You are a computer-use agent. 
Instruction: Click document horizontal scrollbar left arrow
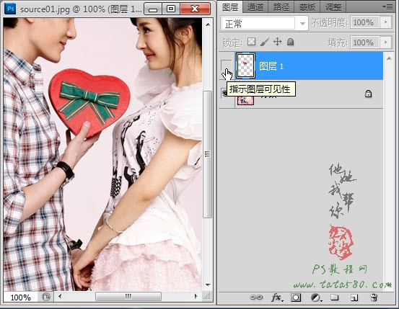(x=60, y=296)
